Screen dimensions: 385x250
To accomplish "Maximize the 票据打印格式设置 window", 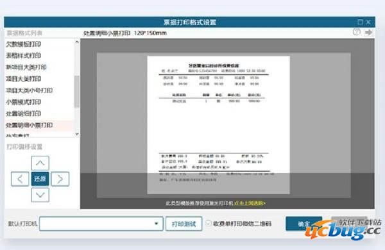I will click(x=360, y=22).
